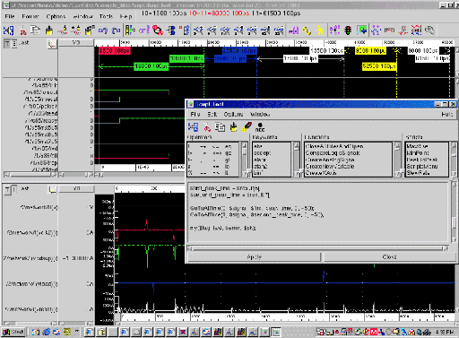Viewport: 459px width, 338px height.
Task: Click the functions list scrollbar in Script Tool
Action: coord(397,160)
